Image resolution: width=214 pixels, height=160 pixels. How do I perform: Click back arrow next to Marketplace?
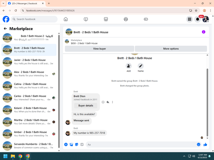[x=6, y=29]
